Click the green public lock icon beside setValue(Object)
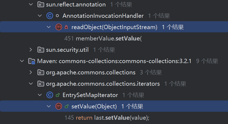Screen dimensions: 228x124 coord(67,106)
